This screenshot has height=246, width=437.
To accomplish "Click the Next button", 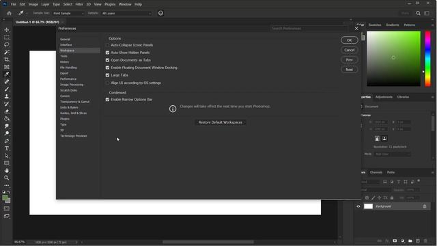I will click(x=349, y=70).
